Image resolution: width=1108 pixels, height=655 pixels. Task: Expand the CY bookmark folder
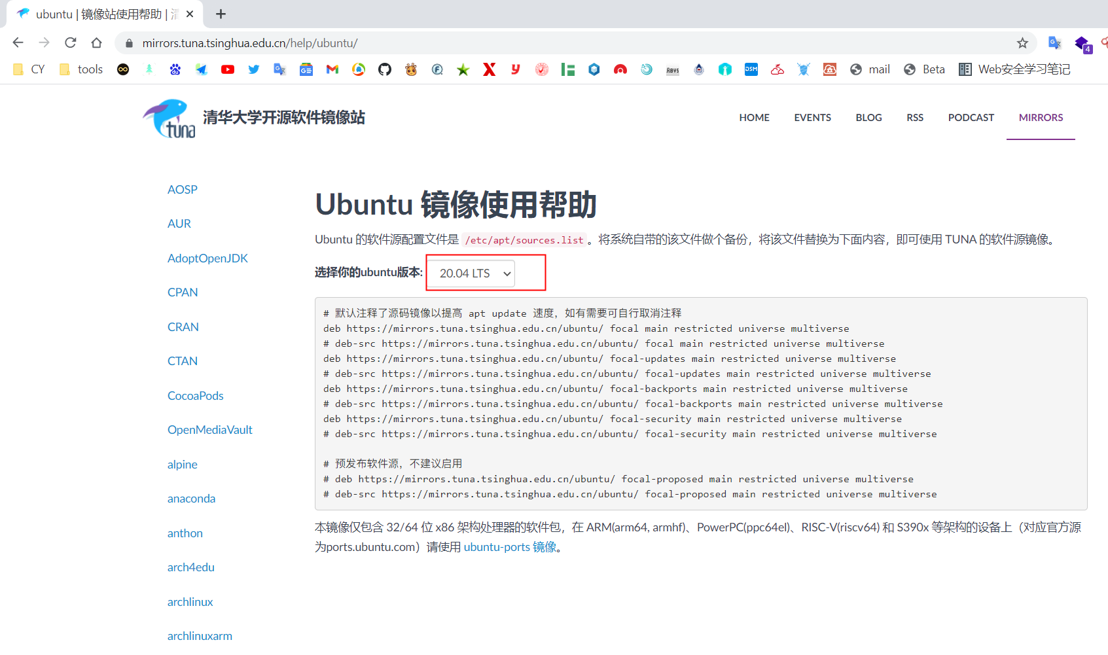[x=29, y=69]
